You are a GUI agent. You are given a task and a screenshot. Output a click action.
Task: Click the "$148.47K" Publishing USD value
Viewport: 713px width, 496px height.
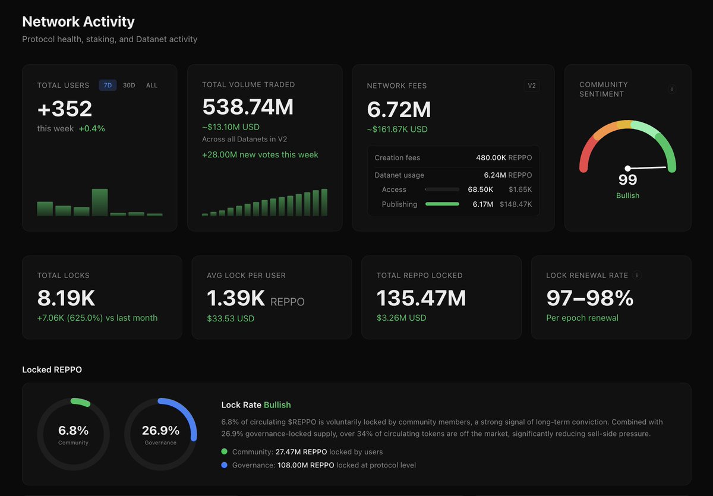pos(516,204)
